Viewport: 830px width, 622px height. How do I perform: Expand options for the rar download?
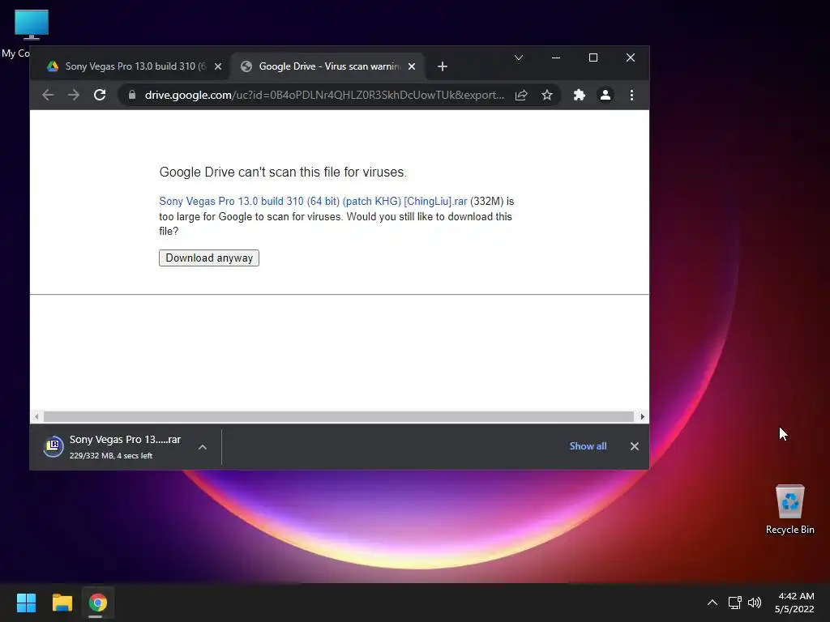point(202,447)
